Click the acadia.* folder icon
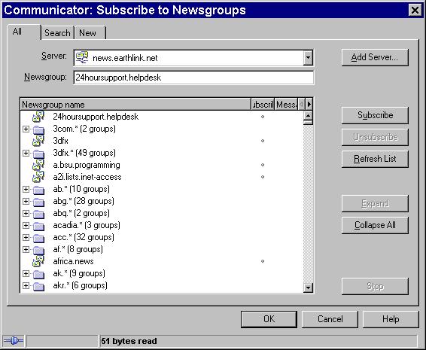The width and height of the screenshot is (426, 350). click(39, 226)
